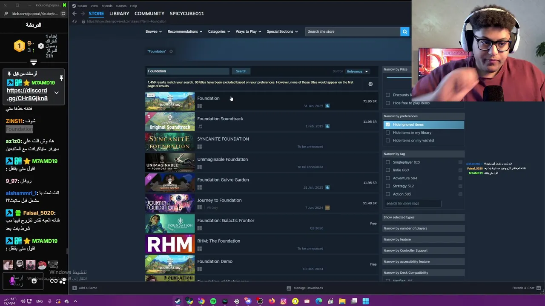Viewport: 545px width, 306px height.
Task: Filter by Singleplayer tag
Action: pyautogui.click(x=387, y=162)
